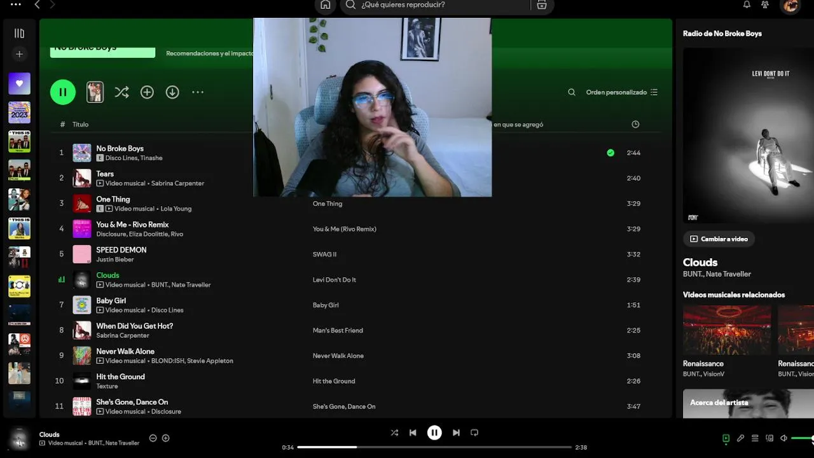Viewport: 814px width, 458px height.
Task: Toggle playlist shuffle in the header
Action: click(x=121, y=92)
